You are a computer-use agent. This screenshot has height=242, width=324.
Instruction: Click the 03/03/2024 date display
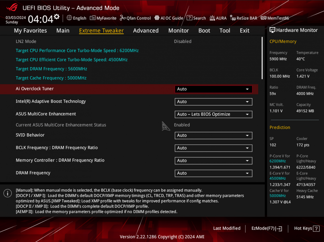click(16, 18)
